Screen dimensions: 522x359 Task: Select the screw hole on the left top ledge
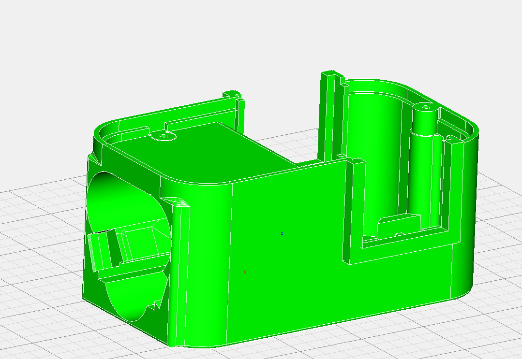tap(164, 136)
